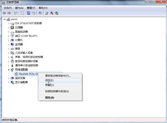Screen dimensions: 167x123
Task: Select the 监视器 monitor icon
Action: click(x=12, y=44)
